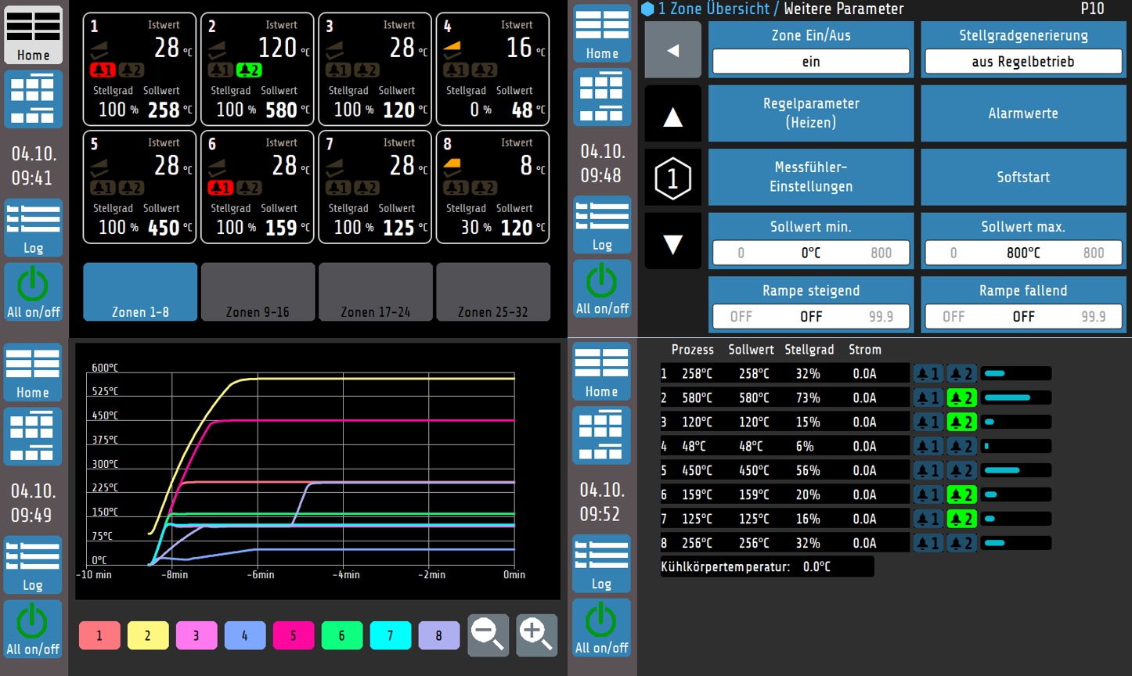Toggle chart curve 1 red swatch

(99, 635)
